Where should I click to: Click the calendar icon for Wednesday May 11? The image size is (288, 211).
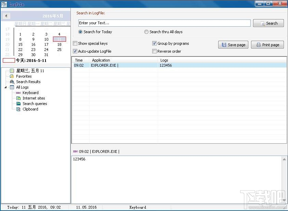[12, 71]
